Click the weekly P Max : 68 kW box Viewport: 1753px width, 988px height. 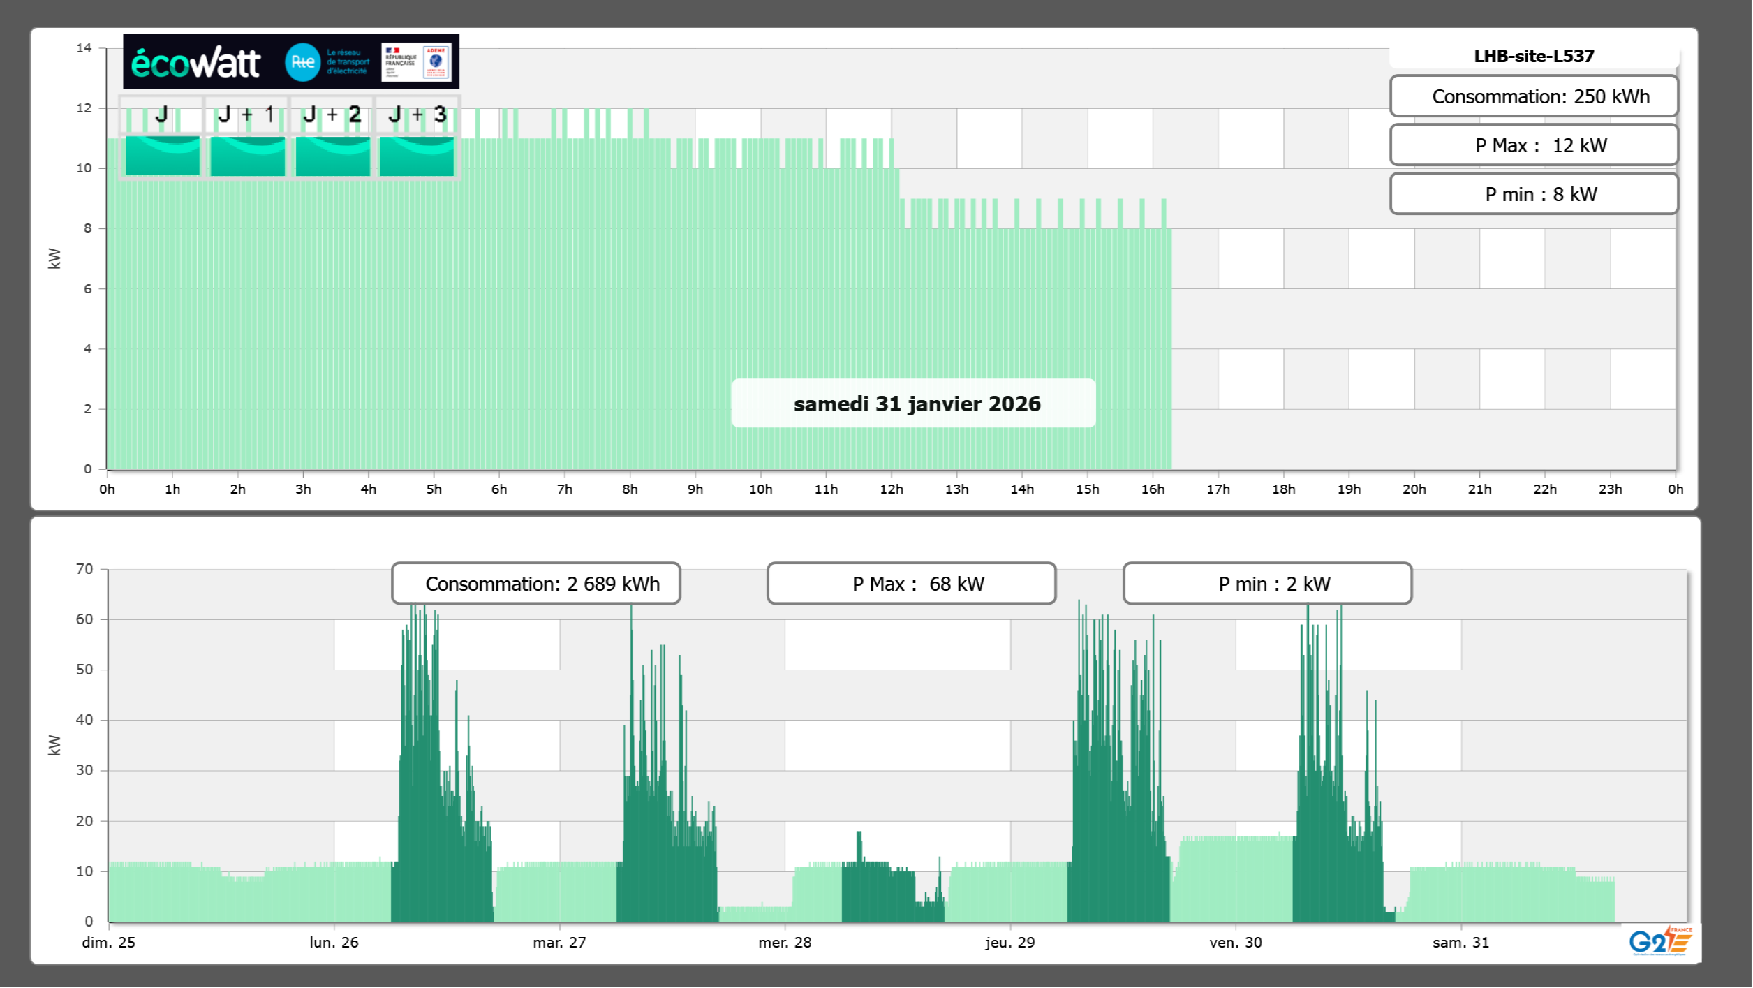point(911,584)
